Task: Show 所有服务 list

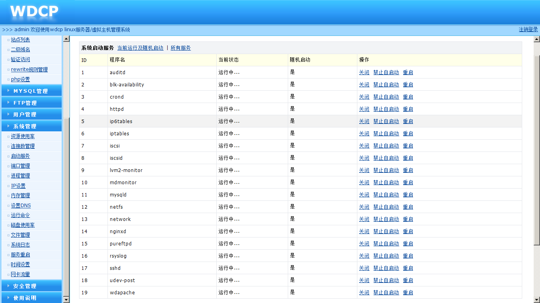Action: [181, 48]
